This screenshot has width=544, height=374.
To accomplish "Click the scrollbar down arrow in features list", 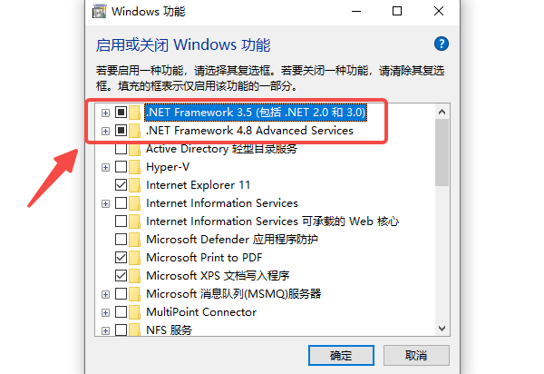I will click(x=442, y=329).
